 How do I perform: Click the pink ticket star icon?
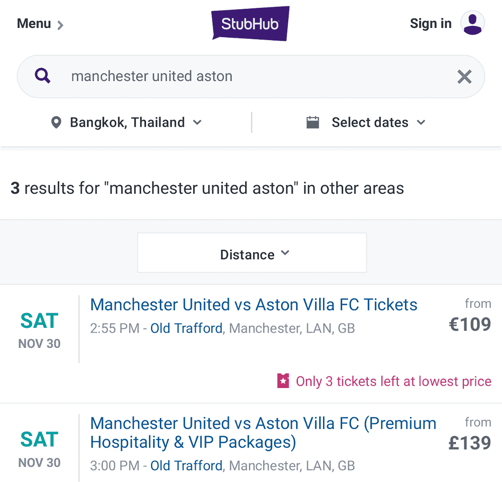coord(283,381)
